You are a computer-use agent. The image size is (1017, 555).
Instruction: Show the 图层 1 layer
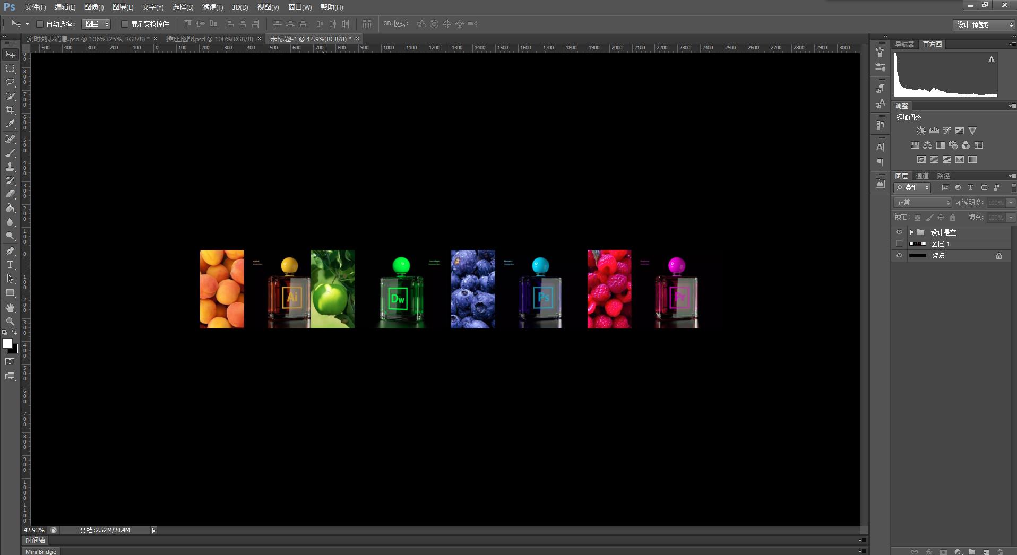click(899, 244)
